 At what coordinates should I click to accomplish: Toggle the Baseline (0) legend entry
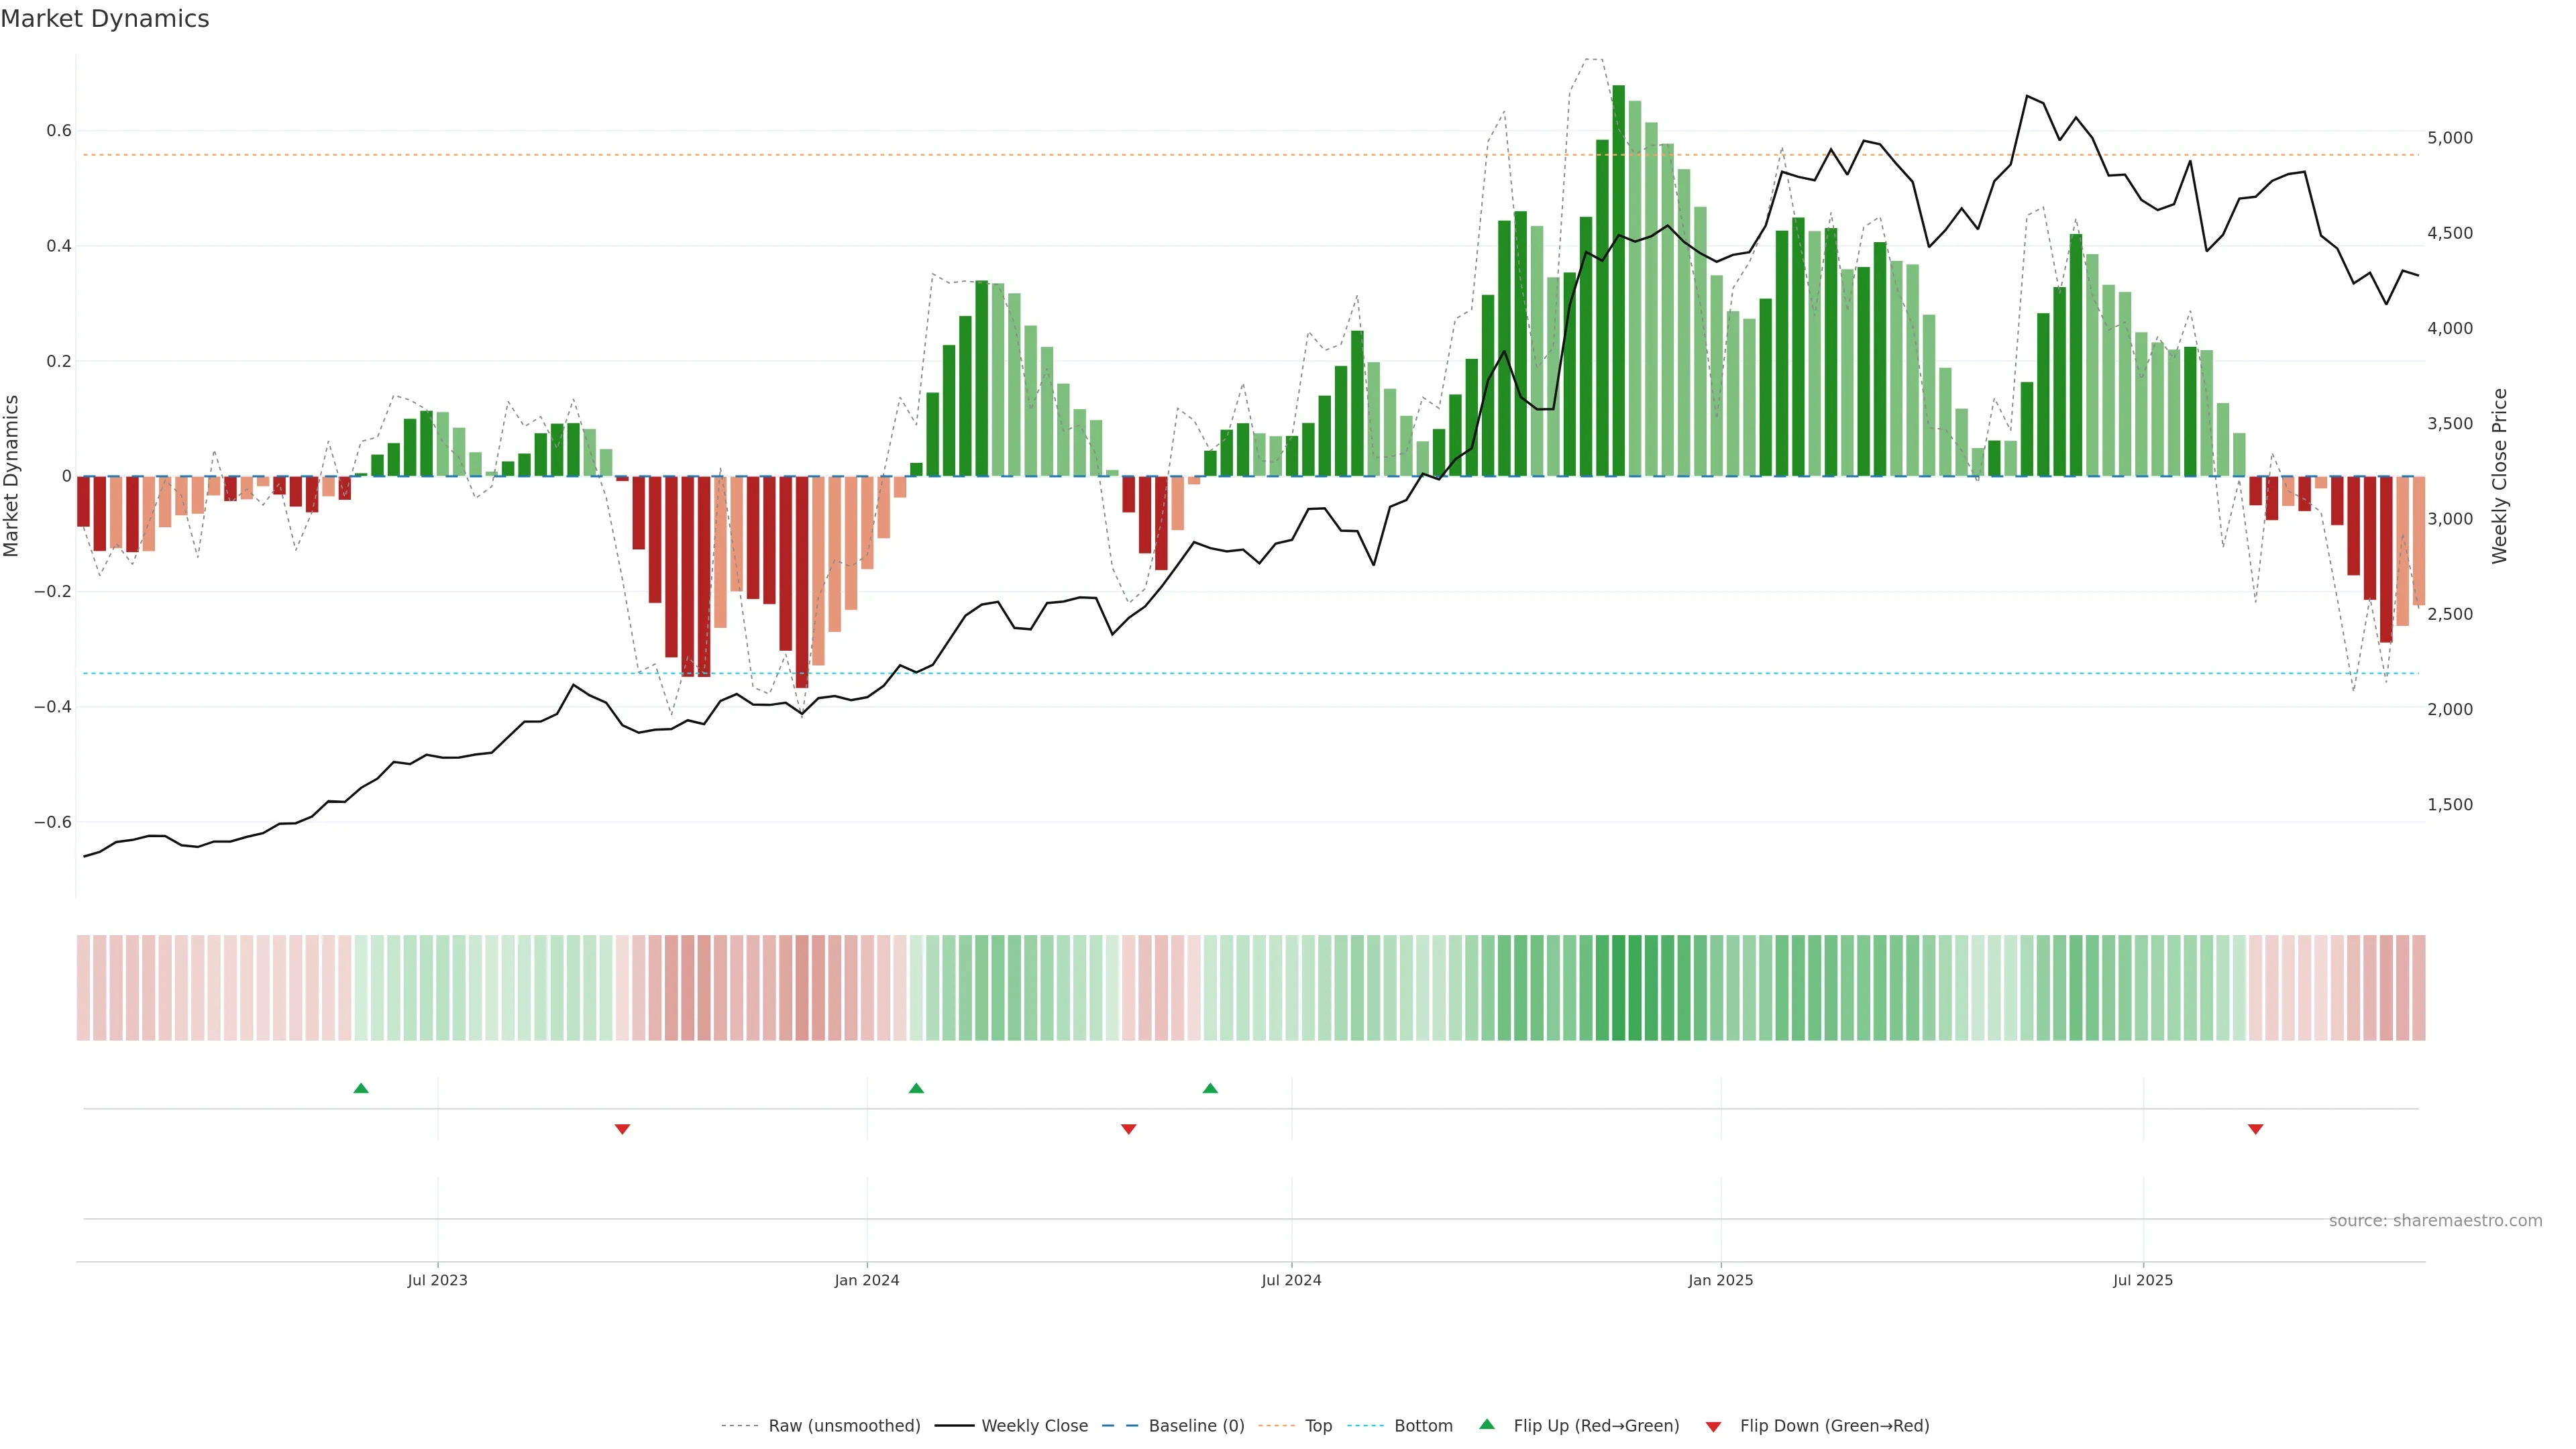pyautogui.click(x=1196, y=1426)
